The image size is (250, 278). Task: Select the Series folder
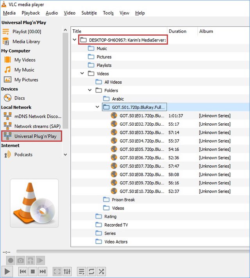(105, 233)
